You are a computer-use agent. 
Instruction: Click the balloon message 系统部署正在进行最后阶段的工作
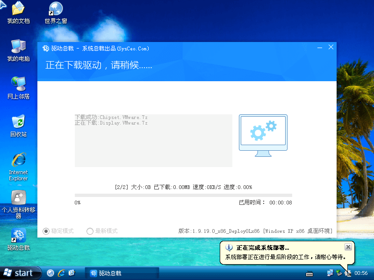pos(286,257)
